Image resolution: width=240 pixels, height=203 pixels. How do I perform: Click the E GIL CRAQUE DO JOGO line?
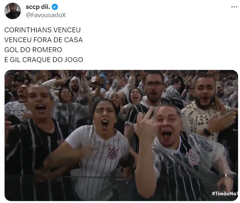pyautogui.click(x=44, y=60)
